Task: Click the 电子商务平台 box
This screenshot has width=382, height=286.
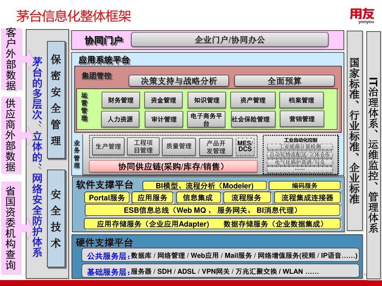Action: pos(206,119)
